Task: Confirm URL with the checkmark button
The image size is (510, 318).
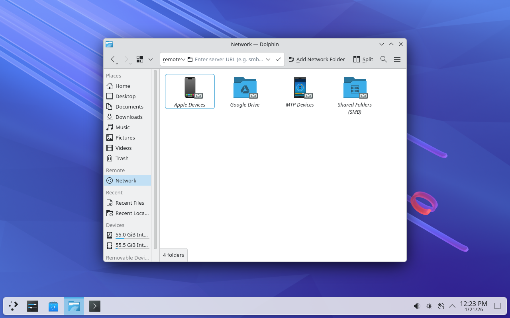Action: click(x=279, y=59)
